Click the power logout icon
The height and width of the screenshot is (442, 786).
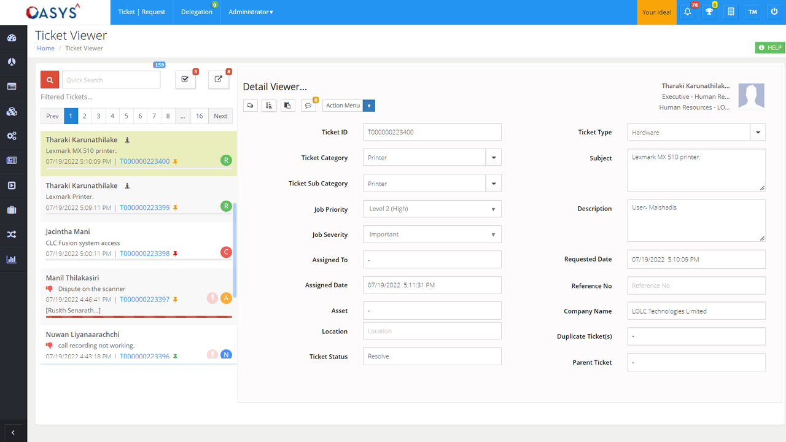point(774,12)
